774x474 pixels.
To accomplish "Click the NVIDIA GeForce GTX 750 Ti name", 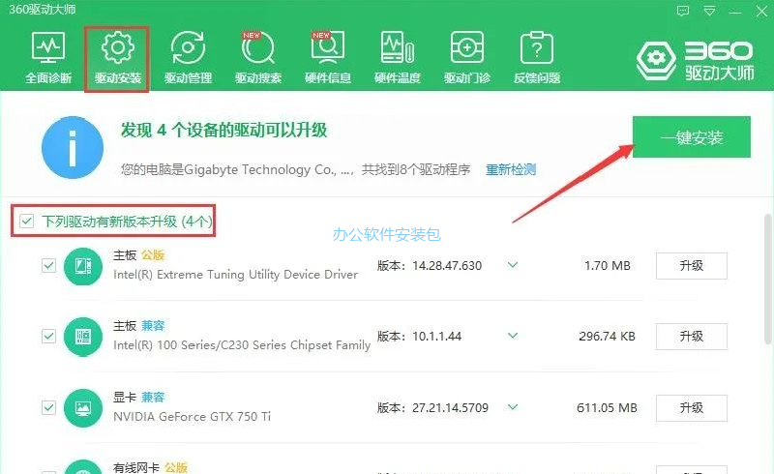I will tap(192, 417).
